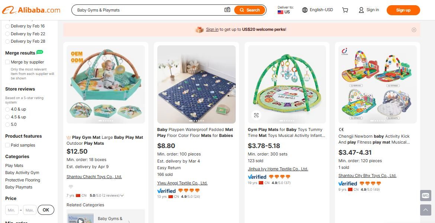Click the user Sign in icon

click(x=361, y=10)
